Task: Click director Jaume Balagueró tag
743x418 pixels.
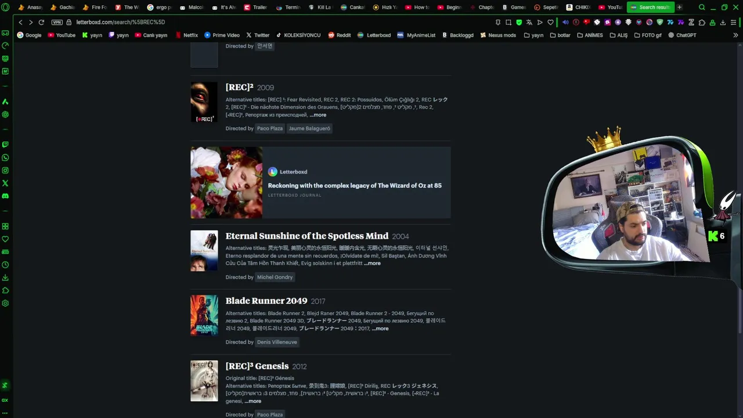Action: 309,128
